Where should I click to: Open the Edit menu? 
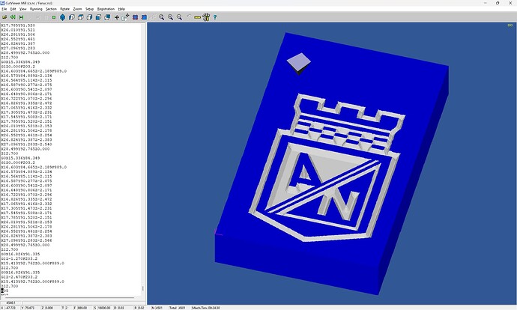(x=13, y=9)
